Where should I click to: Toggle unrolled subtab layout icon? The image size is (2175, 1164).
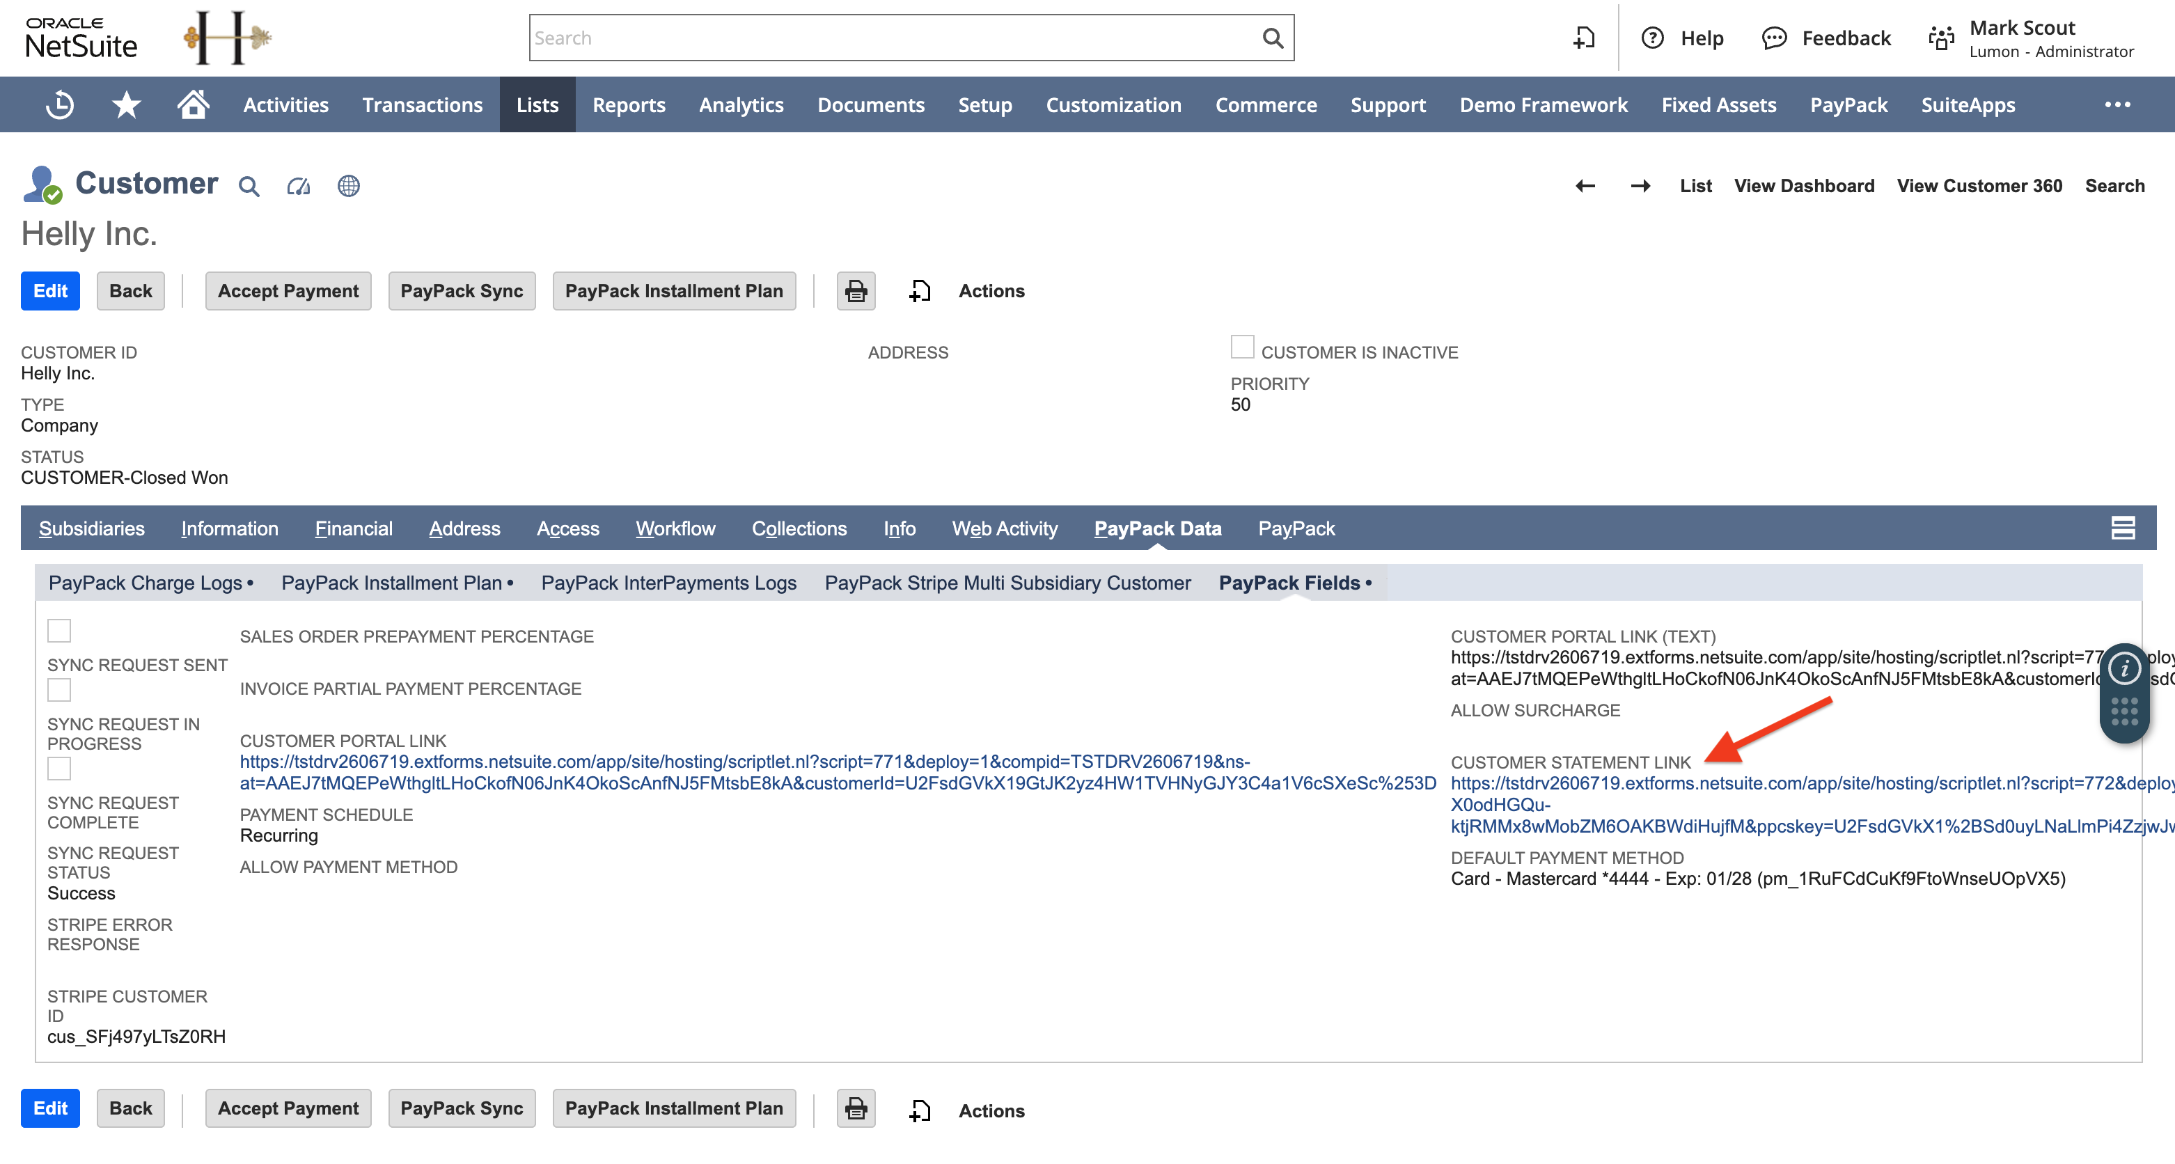coord(2123,528)
